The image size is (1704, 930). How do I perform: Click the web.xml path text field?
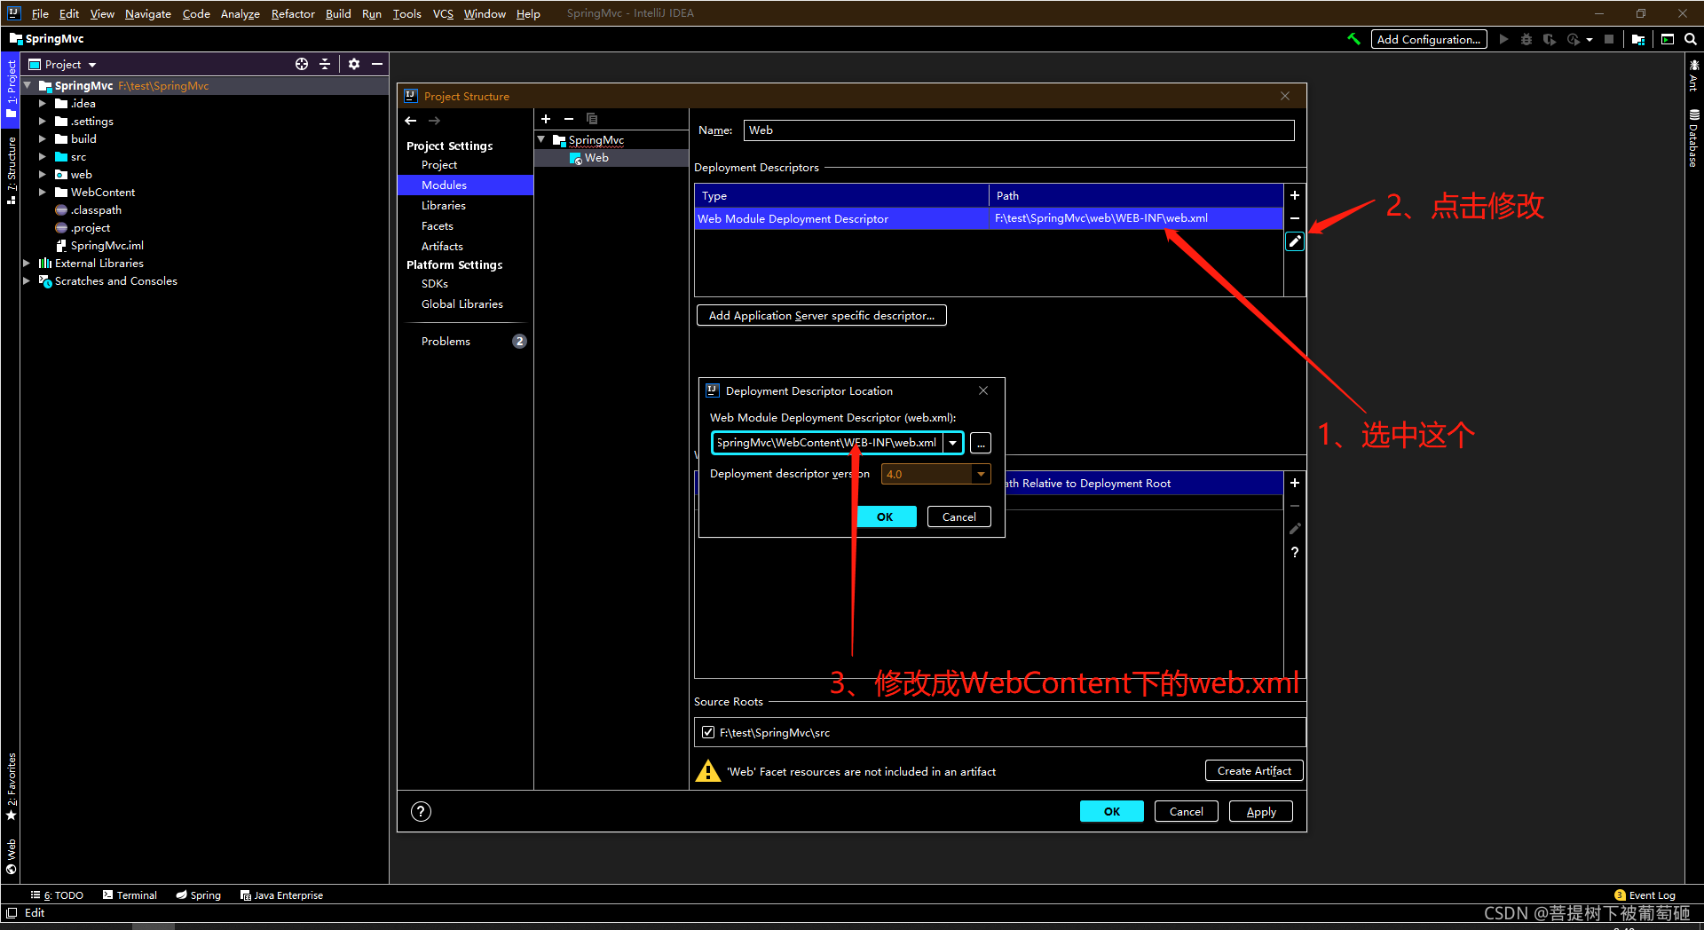point(827,443)
